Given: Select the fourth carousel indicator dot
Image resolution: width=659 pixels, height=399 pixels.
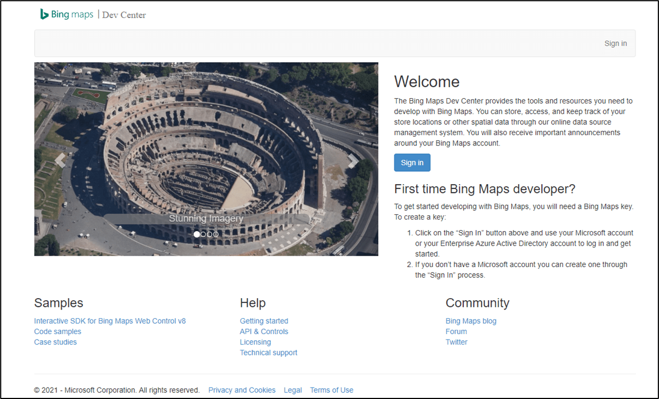Looking at the screenshot, I should point(216,234).
